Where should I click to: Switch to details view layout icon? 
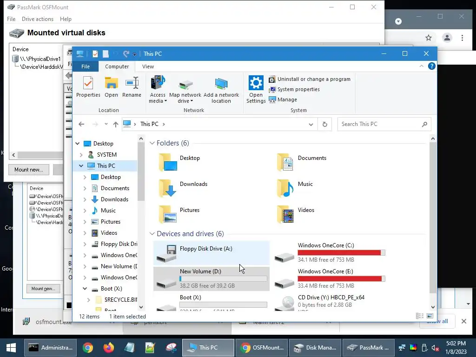(420, 316)
